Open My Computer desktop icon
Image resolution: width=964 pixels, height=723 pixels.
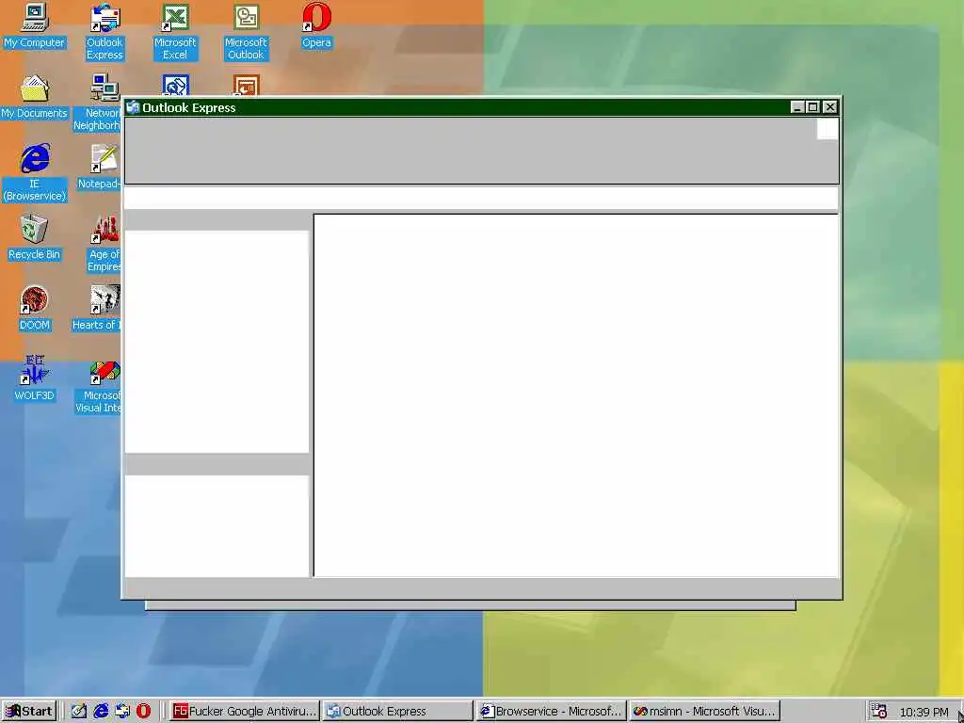35,26
